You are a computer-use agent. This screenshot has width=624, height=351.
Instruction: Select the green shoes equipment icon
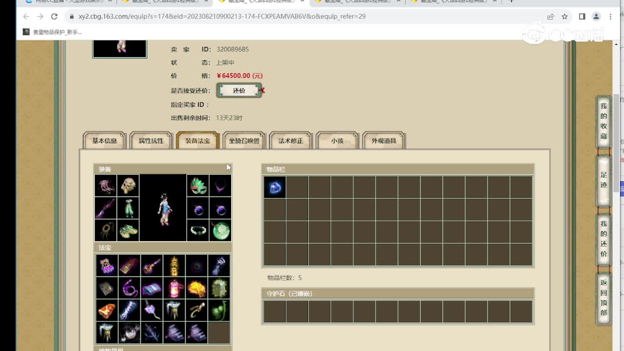tap(128, 231)
